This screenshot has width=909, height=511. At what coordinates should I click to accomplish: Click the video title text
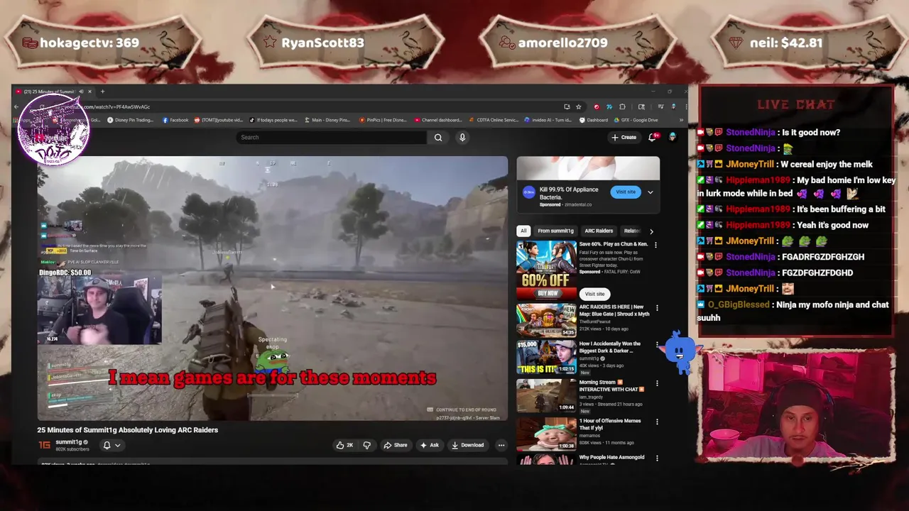(128, 430)
